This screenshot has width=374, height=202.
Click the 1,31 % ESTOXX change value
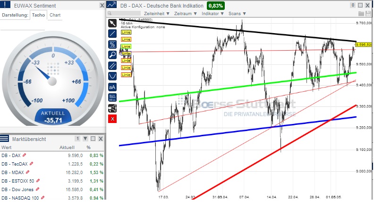97,181
